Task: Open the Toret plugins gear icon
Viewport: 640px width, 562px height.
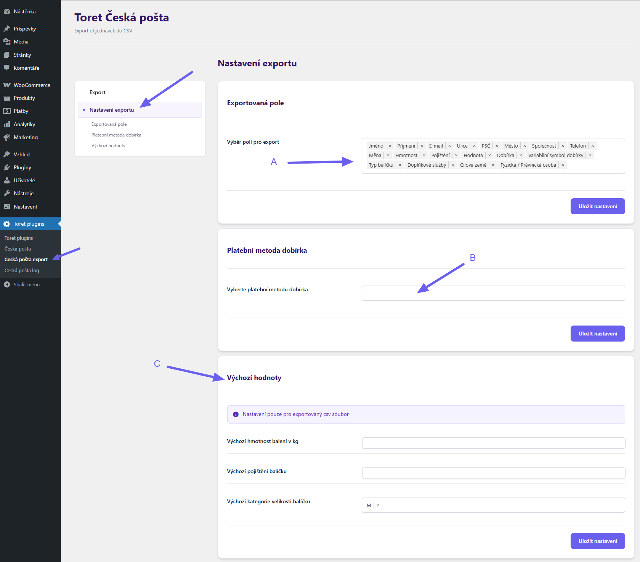Action: point(7,224)
